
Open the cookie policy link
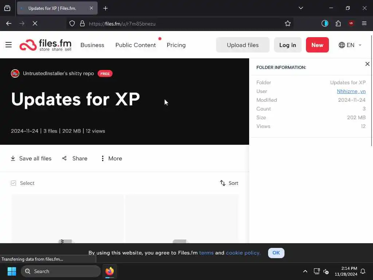(x=243, y=253)
